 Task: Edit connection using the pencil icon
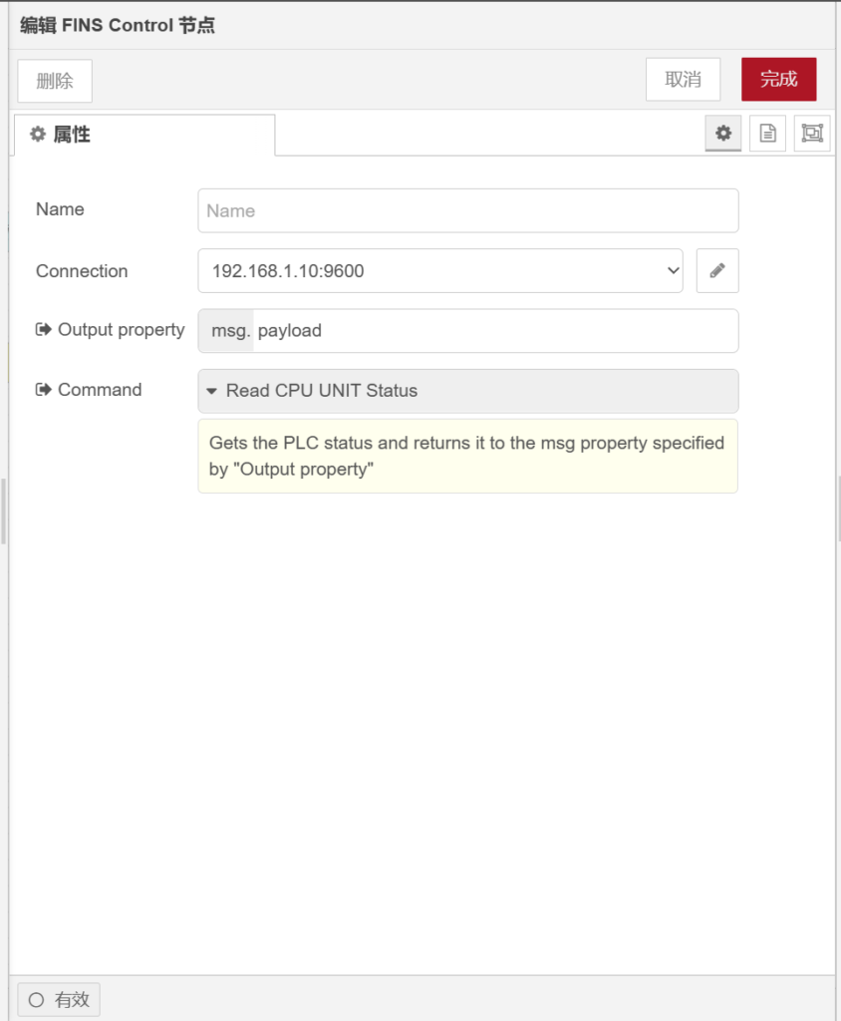click(717, 271)
